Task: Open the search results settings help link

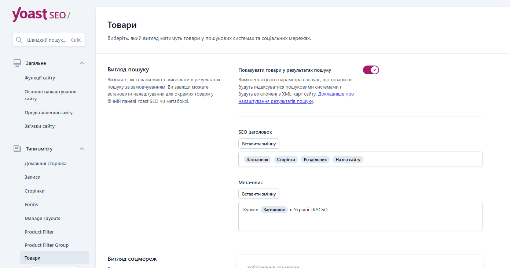Action: tap(296, 98)
